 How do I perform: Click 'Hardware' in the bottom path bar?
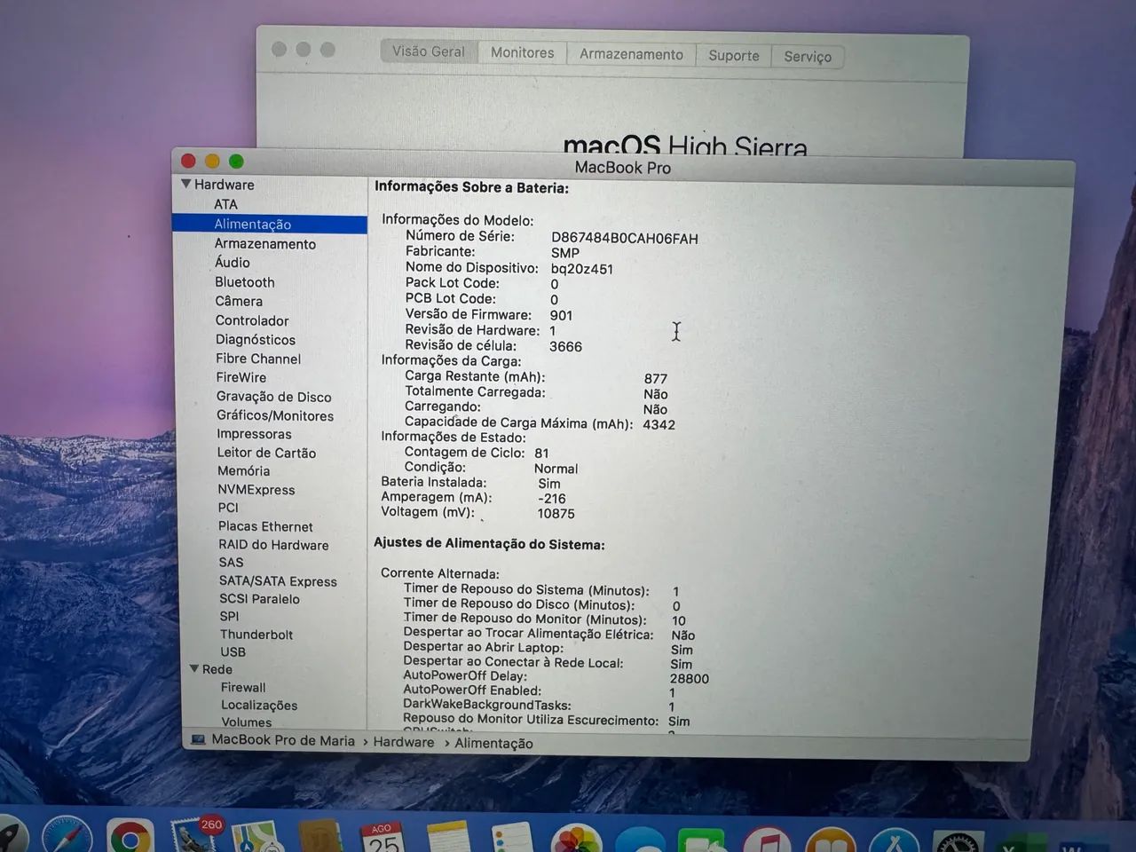point(404,742)
